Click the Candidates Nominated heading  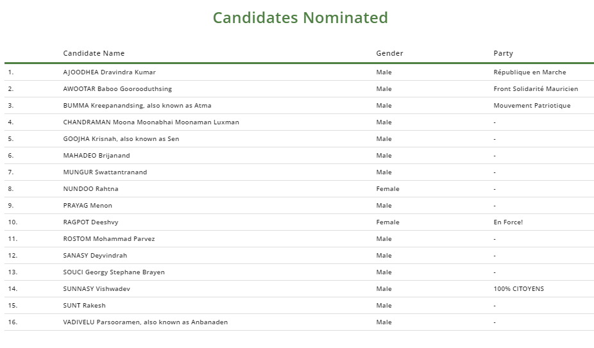point(300,18)
